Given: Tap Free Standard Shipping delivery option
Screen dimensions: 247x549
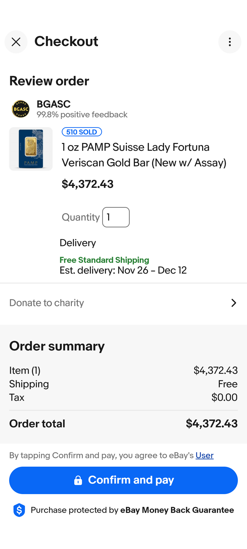Looking at the screenshot, I should click(104, 260).
